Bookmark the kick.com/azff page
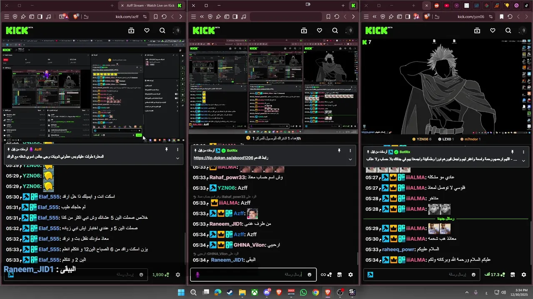The width and height of the screenshot is (533, 299). tap(155, 17)
